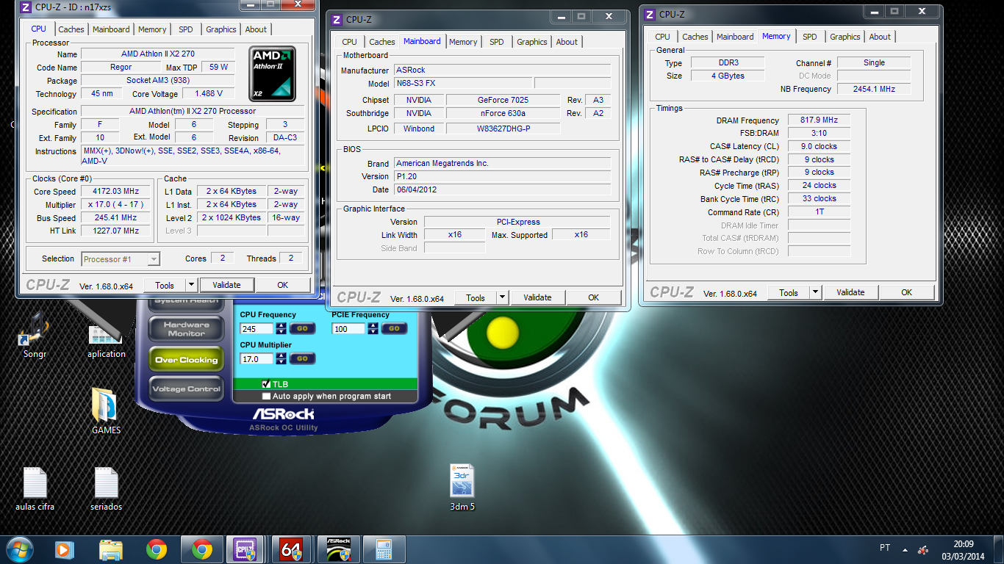Click the Core Speed value 4172.03 MHz
Image resolution: width=1004 pixels, height=564 pixels.
115,192
